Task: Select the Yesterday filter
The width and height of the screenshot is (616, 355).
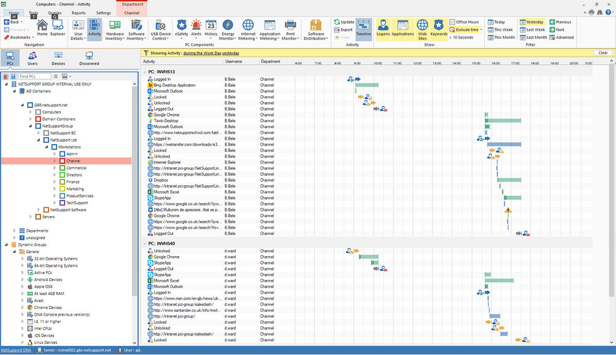Action: [532, 22]
